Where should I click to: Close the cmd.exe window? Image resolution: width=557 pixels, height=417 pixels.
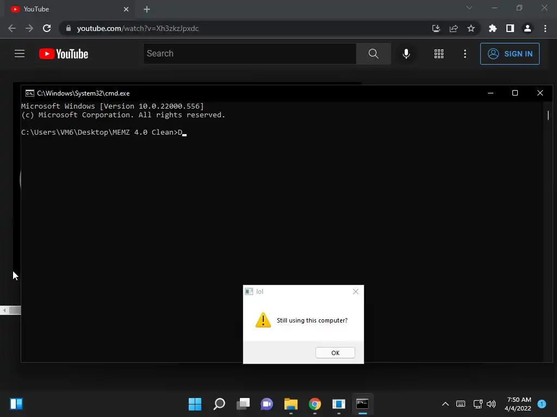[x=540, y=93]
